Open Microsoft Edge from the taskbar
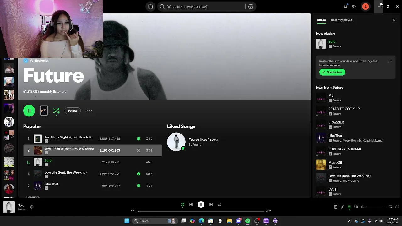The height and width of the screenshot is (226, 402). (202, 221)
